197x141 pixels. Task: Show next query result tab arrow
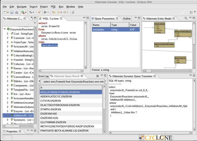click(105, 81)
